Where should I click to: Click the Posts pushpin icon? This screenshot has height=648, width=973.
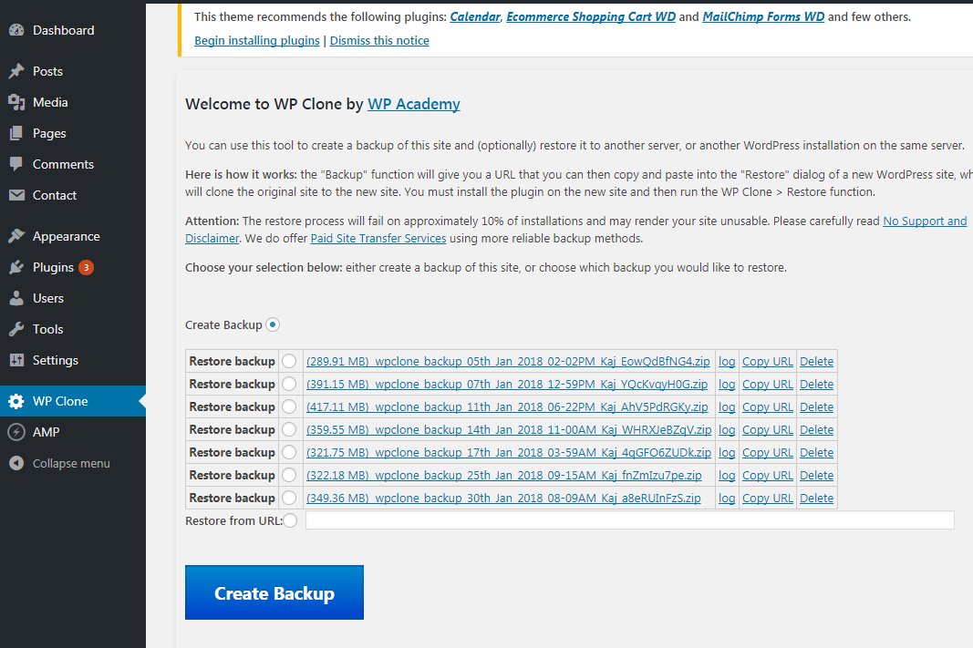(16, 71)
